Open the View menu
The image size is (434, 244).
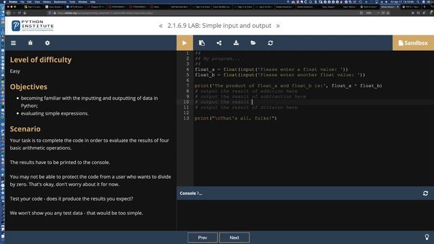37,1
